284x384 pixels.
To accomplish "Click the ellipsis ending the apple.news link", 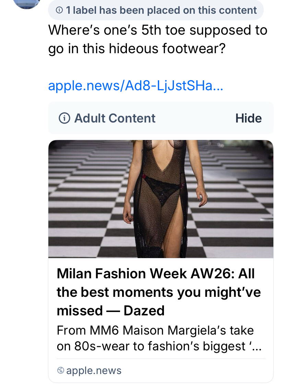I will pyautogui.click(x=218, y=85).
